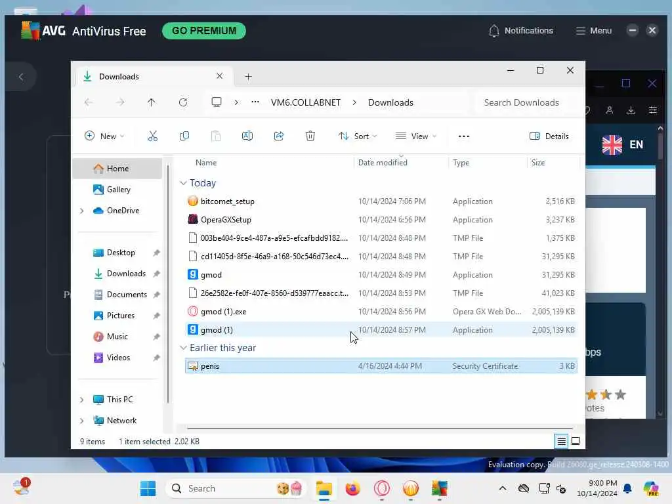Click the GO PREMIUM button in AVG

pyautogui.click(x=204, y=31)
